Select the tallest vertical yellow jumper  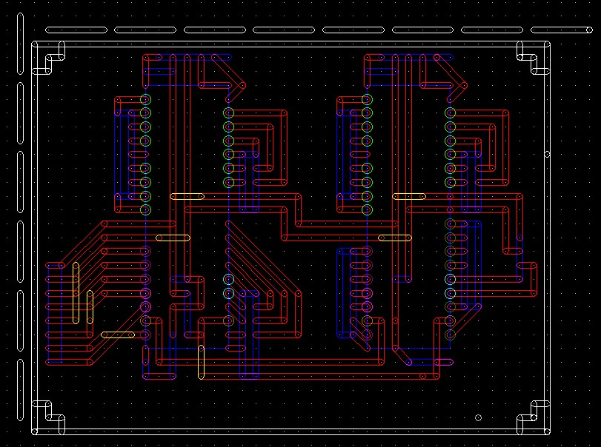pyautogui.click(x=76, y=293)
